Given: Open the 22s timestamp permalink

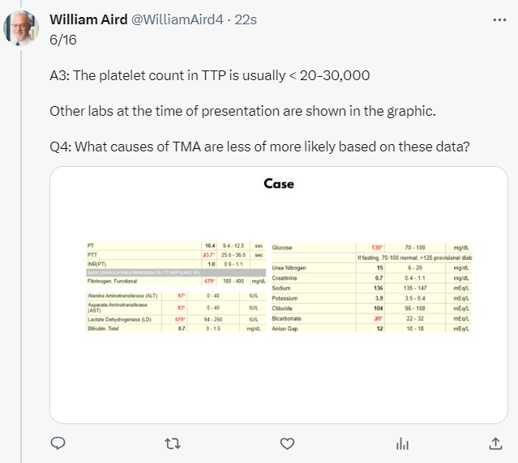Looking at the screenshot, I should (x=246, y=19).
